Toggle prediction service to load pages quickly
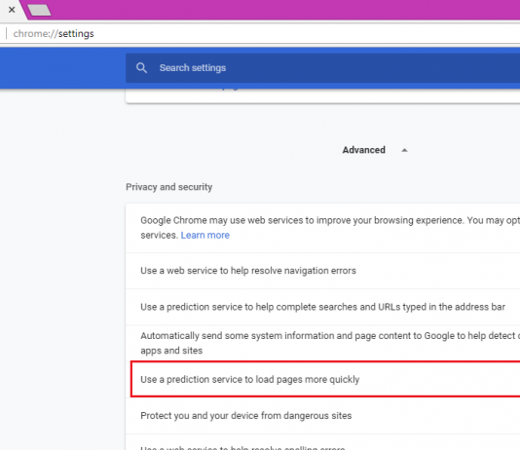Screen dimensions: 520x450 325,379
